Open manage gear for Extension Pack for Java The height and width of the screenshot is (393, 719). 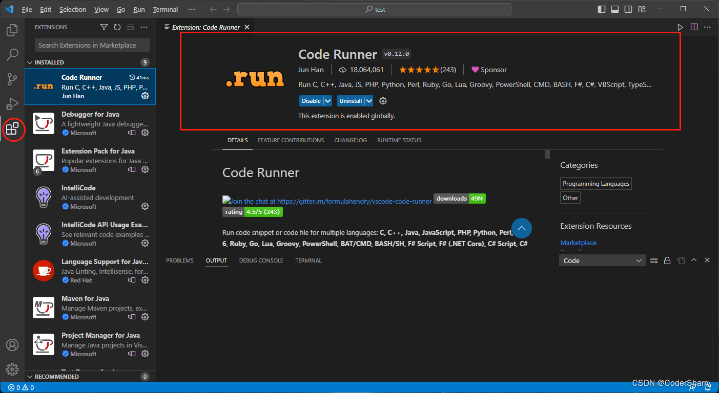145,169
